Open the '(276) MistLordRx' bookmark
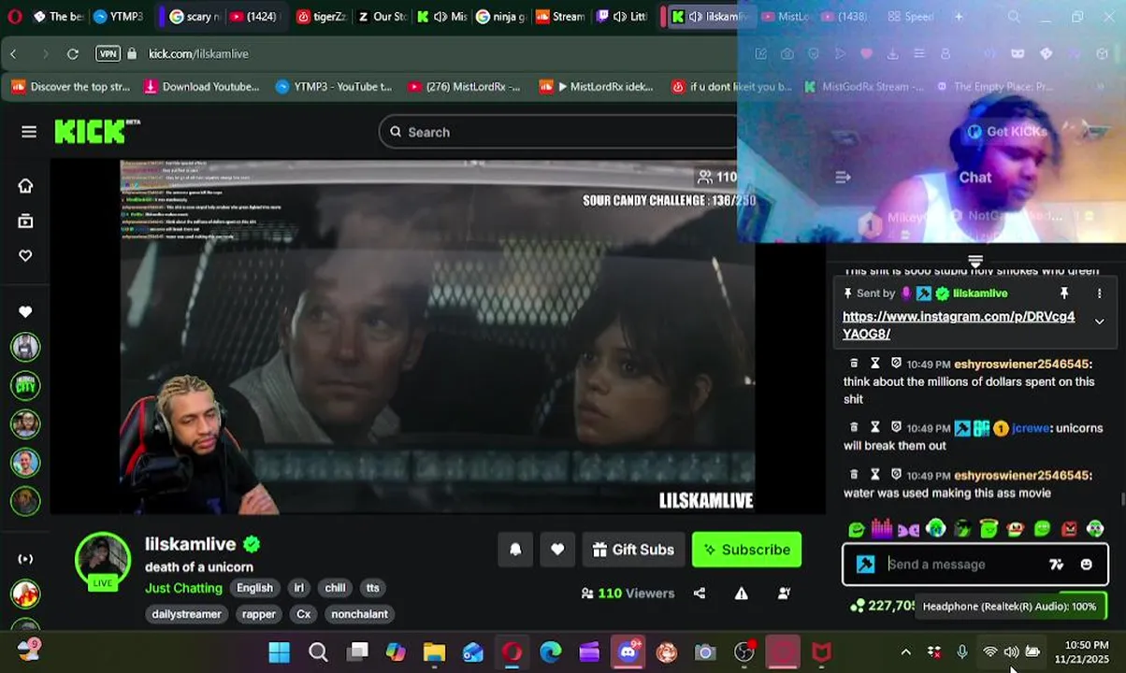1126x673 pixels. [464, 87]
